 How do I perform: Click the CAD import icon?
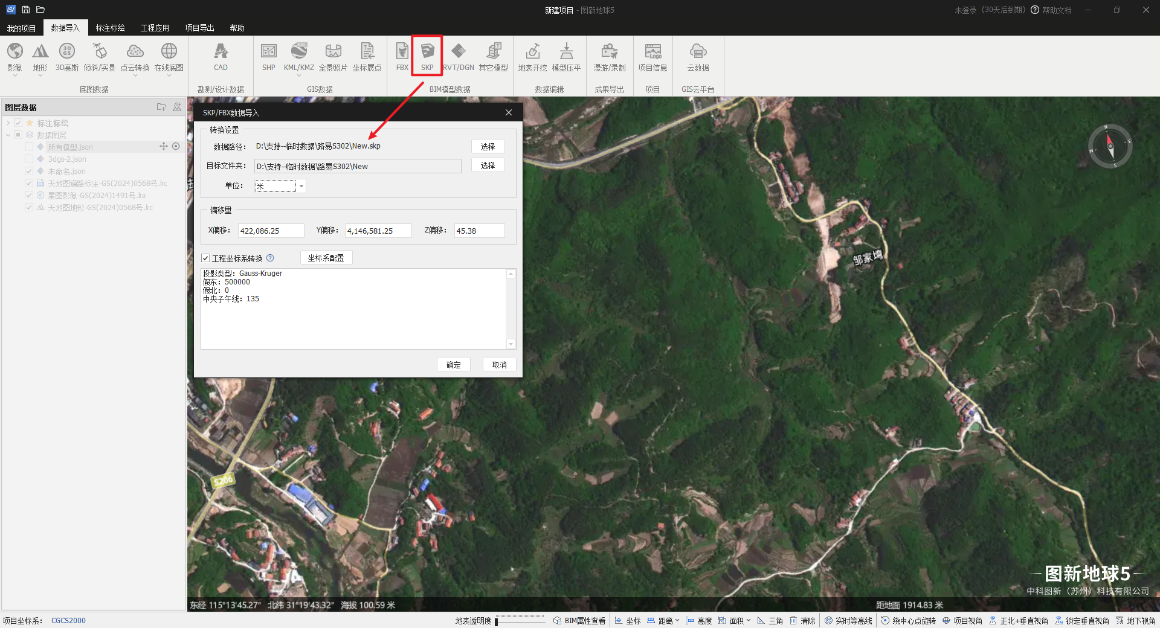click(221, 57)
